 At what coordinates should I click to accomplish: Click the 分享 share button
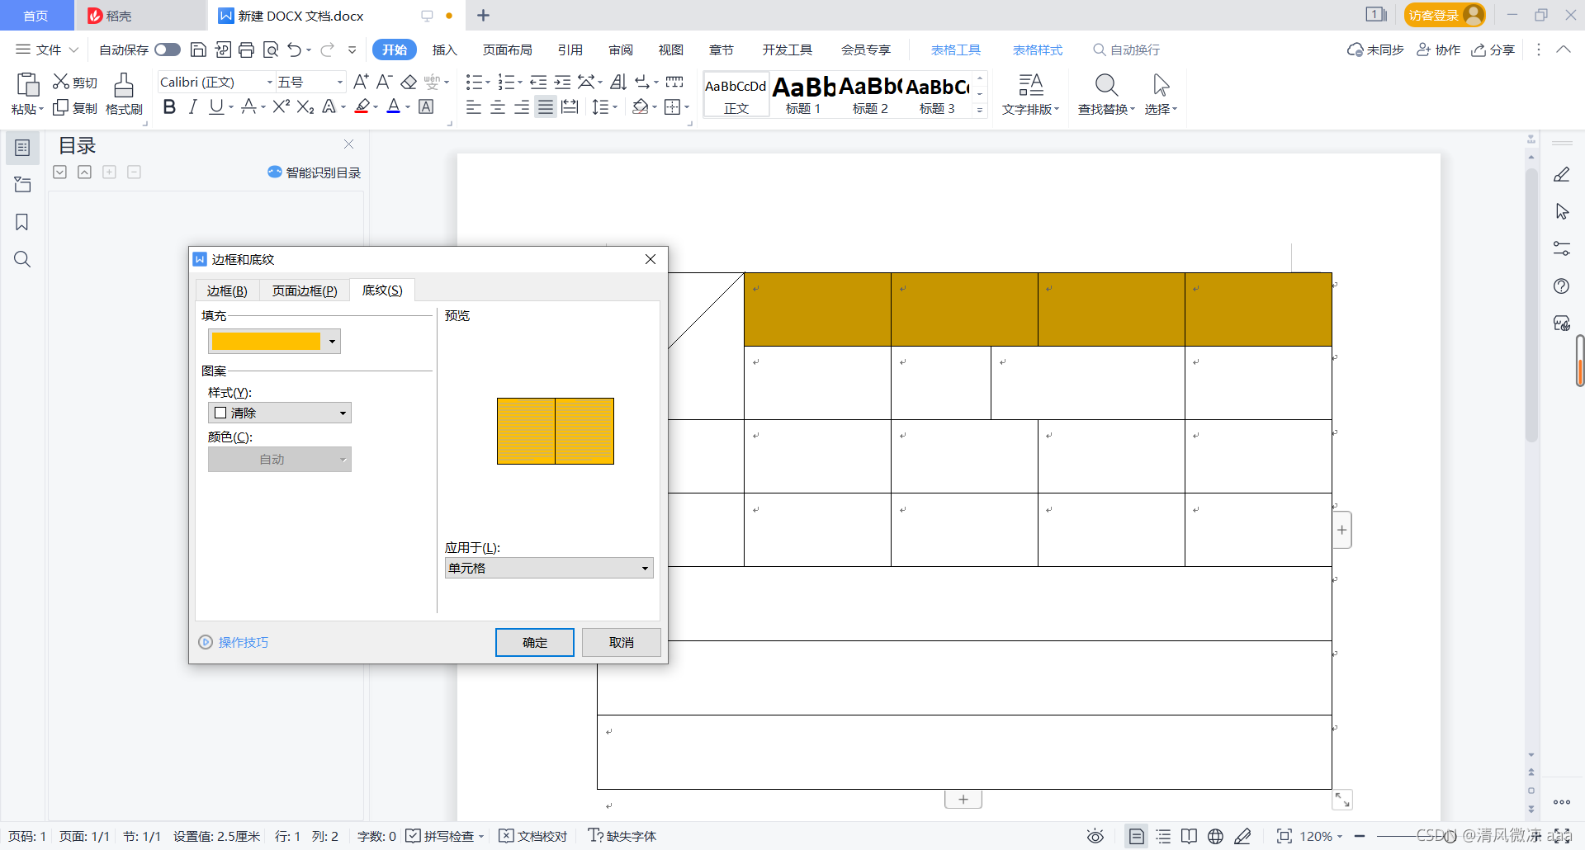click(1493, 50)
